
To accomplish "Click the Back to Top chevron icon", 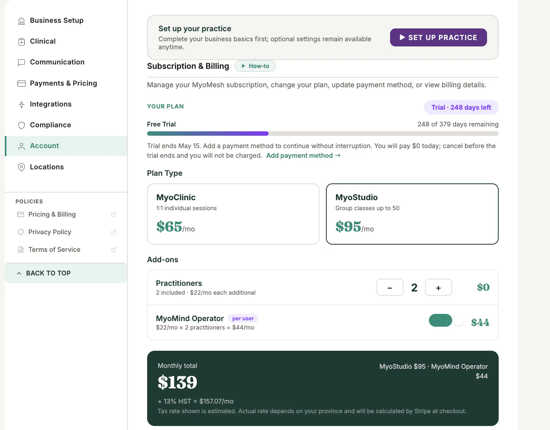I will pyautogui.click(x=19, y=273).
